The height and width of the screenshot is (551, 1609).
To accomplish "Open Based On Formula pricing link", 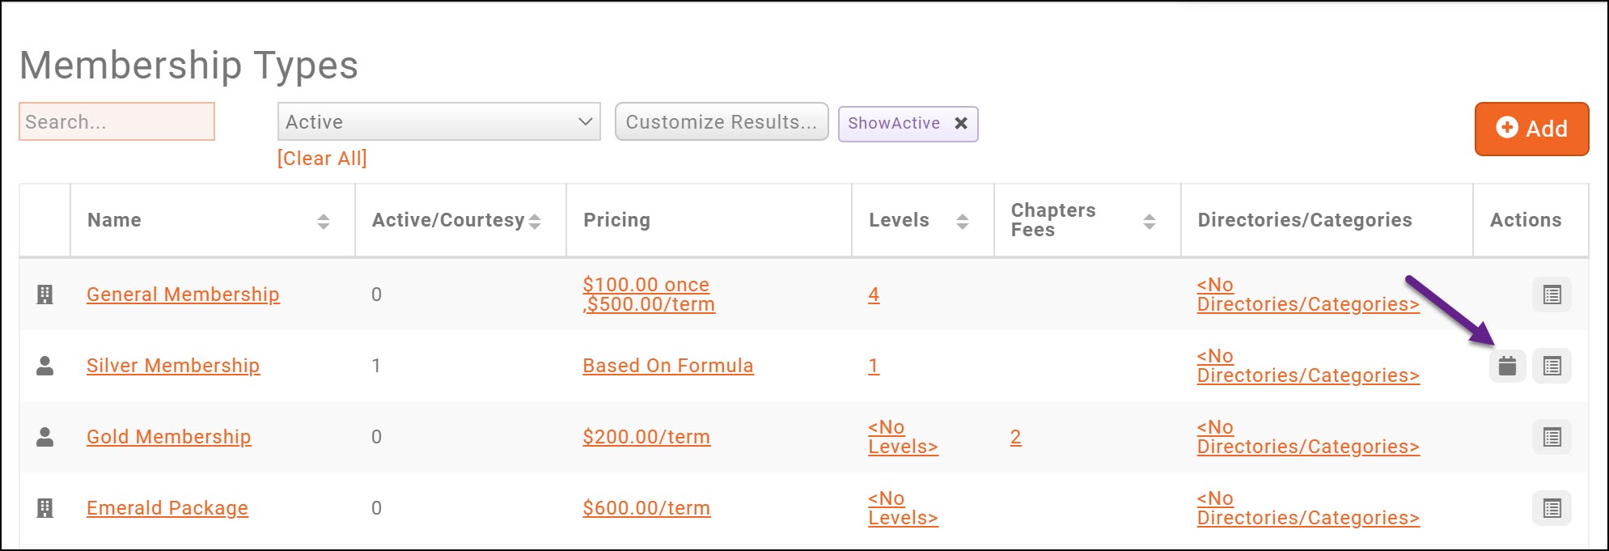I will (667, 366).
